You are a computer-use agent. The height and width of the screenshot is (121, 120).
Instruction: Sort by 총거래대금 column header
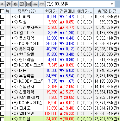point(107,11)
